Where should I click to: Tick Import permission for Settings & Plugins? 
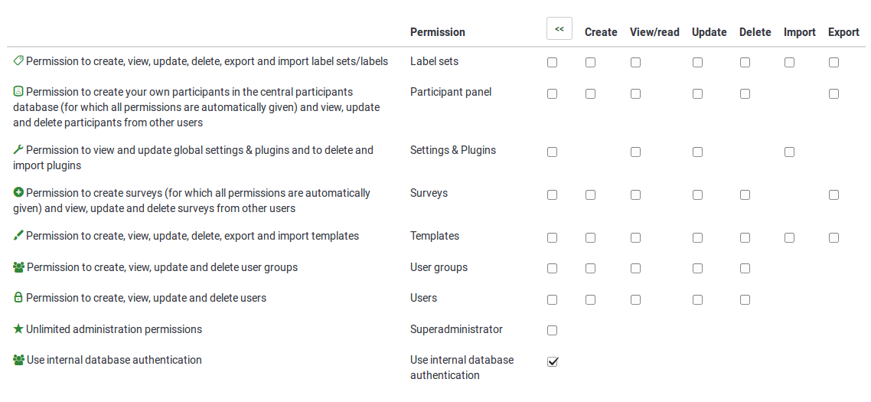point(789,152)
